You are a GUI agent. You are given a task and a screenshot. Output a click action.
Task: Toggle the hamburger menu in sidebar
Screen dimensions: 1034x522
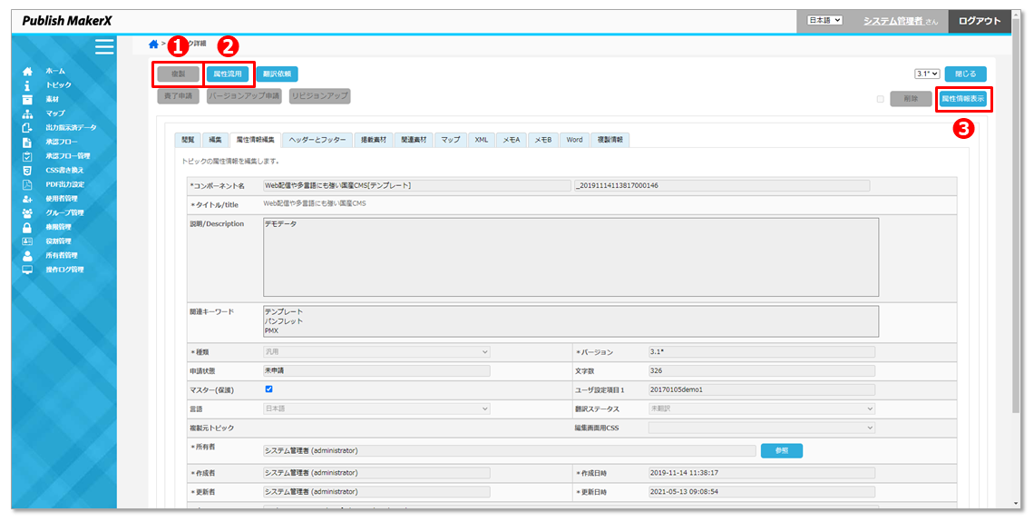pos(104,47)
